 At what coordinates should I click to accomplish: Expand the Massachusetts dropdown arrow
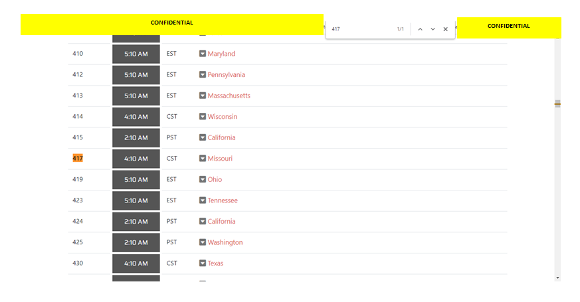[x=203, y=96]
